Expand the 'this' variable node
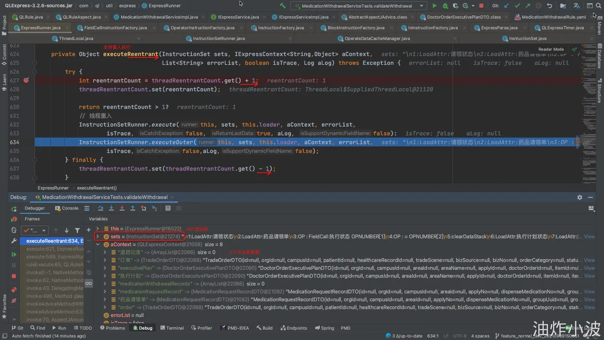 (98, 229)
